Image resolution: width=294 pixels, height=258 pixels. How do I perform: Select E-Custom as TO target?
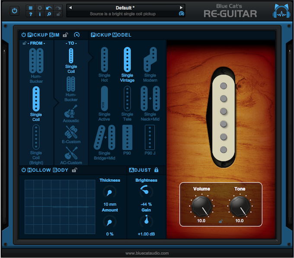(x=71, y=135)
